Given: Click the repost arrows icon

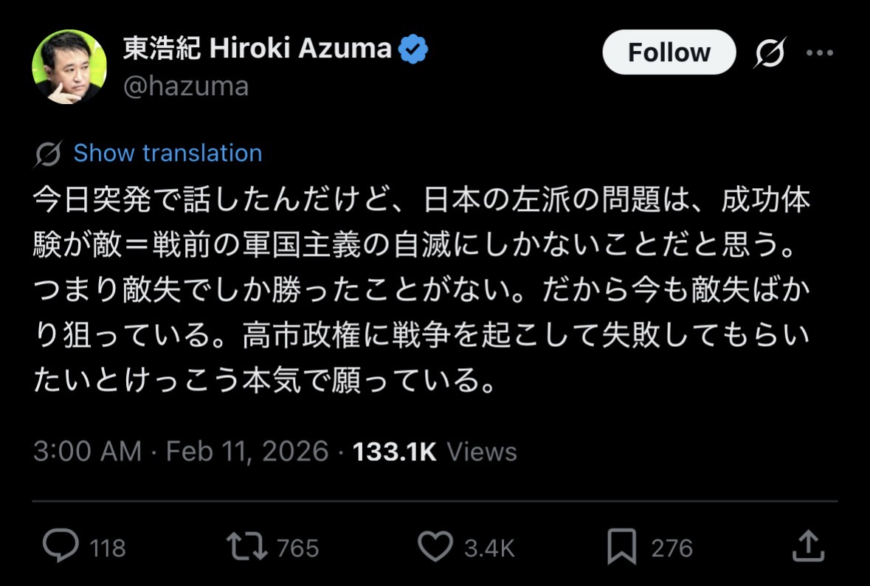Looking at the screenshot, I should point(248,547).
